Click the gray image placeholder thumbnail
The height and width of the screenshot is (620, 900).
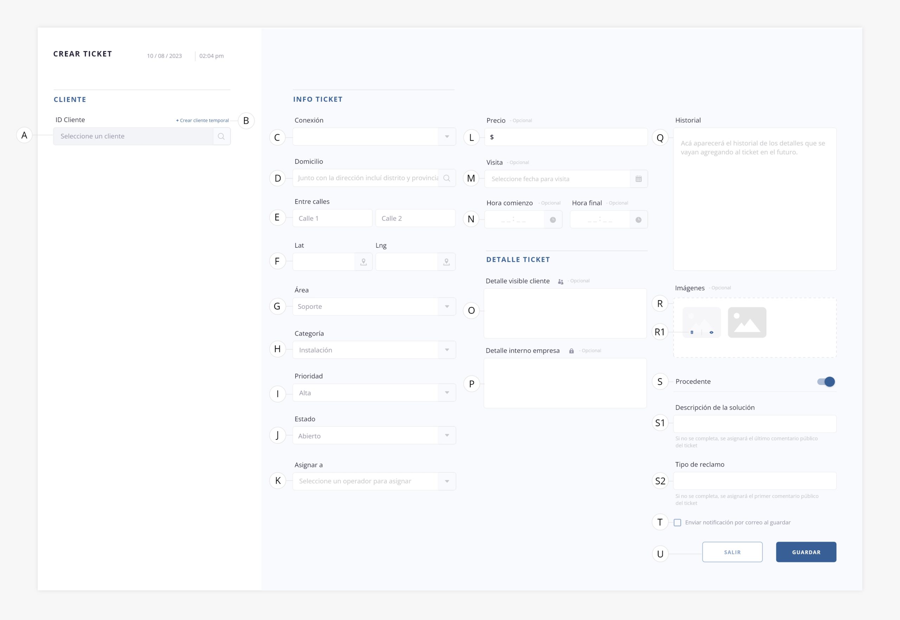point(747,322)
